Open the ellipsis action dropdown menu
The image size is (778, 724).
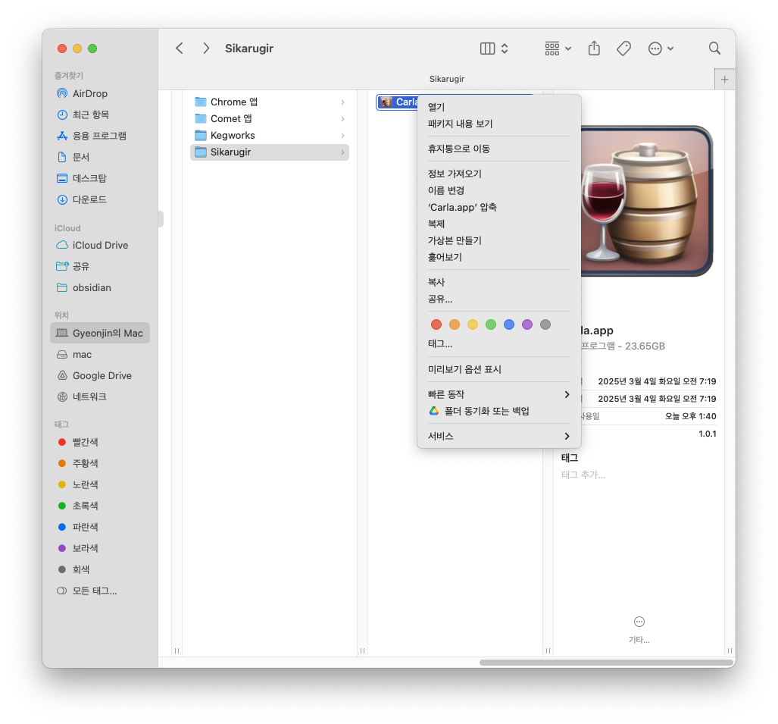tap(661, 49)
